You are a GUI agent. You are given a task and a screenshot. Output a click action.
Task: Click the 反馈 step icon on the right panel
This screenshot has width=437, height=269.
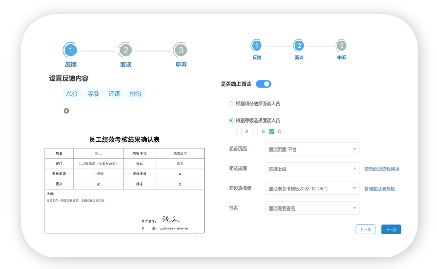[x=257, y=46]
